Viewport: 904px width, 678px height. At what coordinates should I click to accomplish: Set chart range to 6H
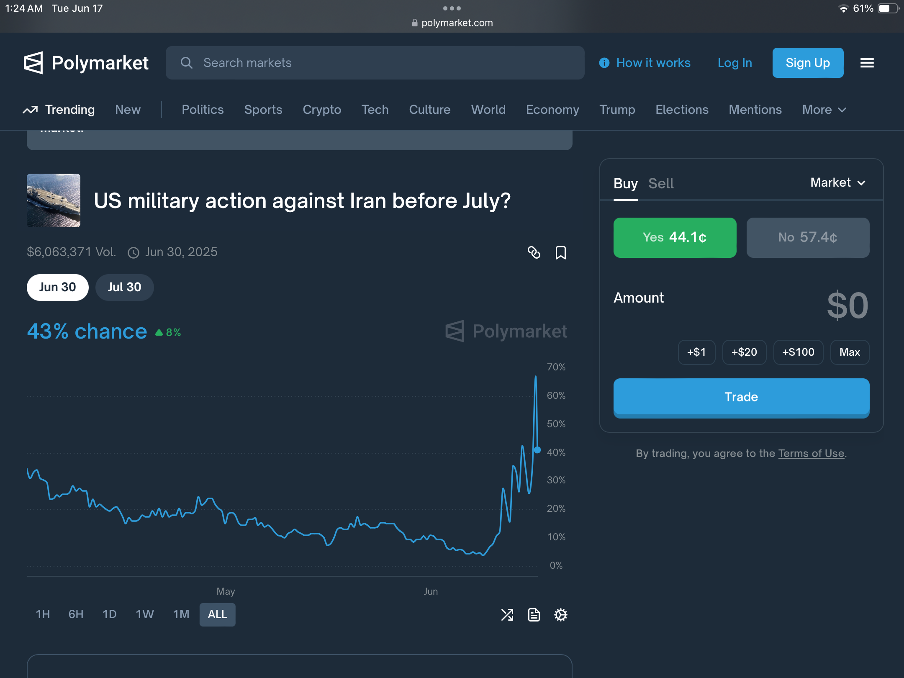tap(76, 614)
